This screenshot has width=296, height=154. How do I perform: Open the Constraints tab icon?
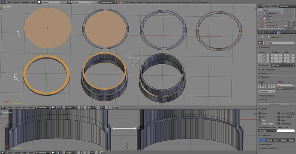click(281, 33)
